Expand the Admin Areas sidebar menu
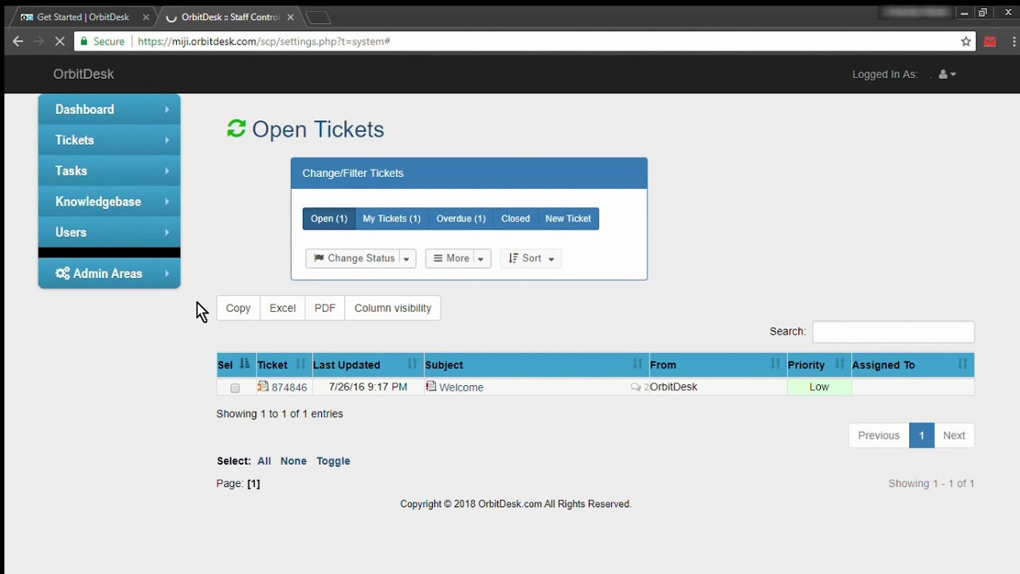Viewport: 1020px width, 574px height. click(109, 273)
